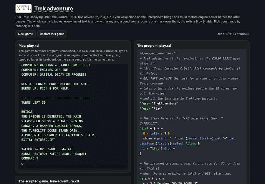Select the seed 1791147200461 text
Image resolution: width=265 pixels, height=184 pixels.
coord(233,34)
